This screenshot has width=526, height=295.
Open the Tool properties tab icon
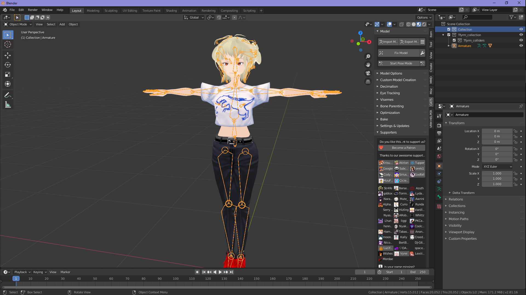439,116
